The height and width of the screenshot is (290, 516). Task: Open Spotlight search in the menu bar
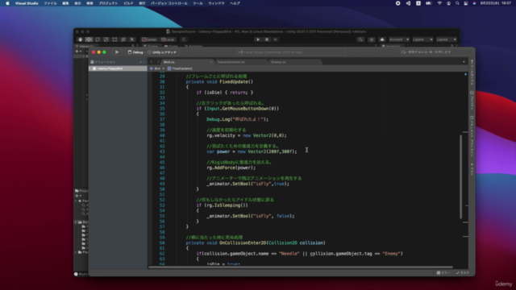click(457, 3)
